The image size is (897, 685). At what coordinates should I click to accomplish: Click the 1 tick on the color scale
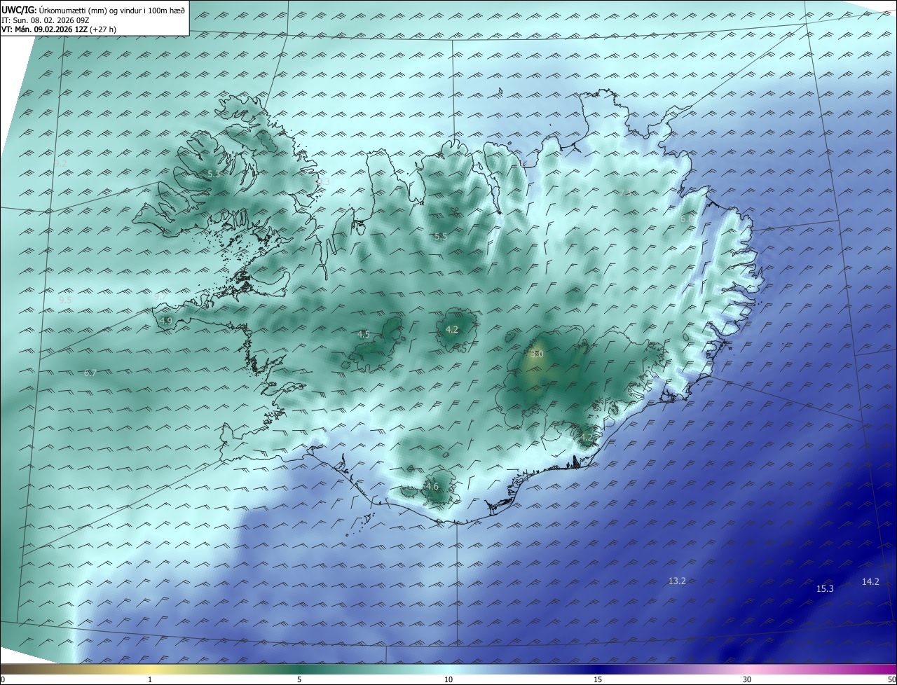click(x=150, y=679)
